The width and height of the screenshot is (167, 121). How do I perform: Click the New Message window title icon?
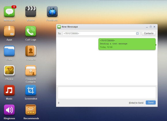pyautogui.click(x=59, y=27)
